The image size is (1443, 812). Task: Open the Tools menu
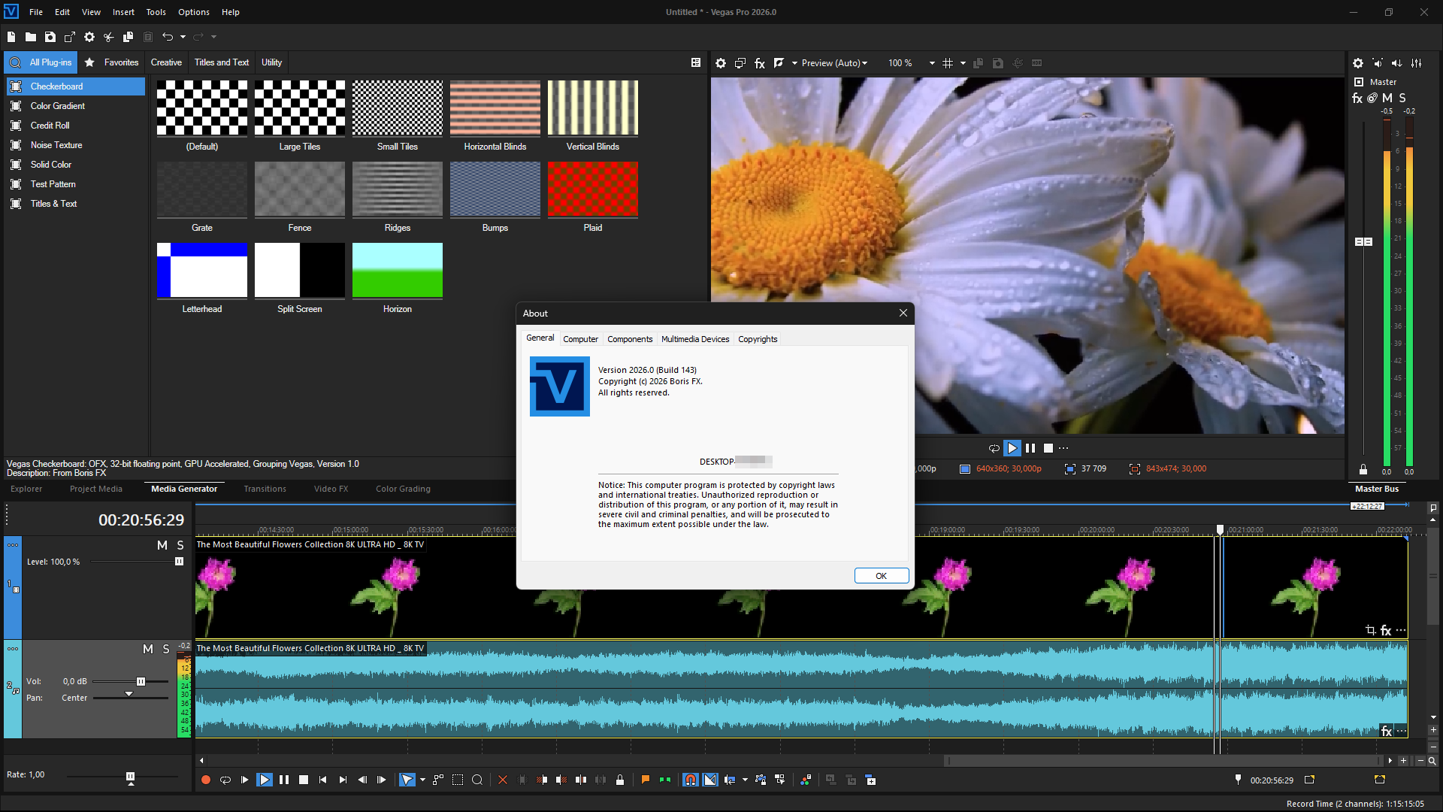tap(156, 12)
